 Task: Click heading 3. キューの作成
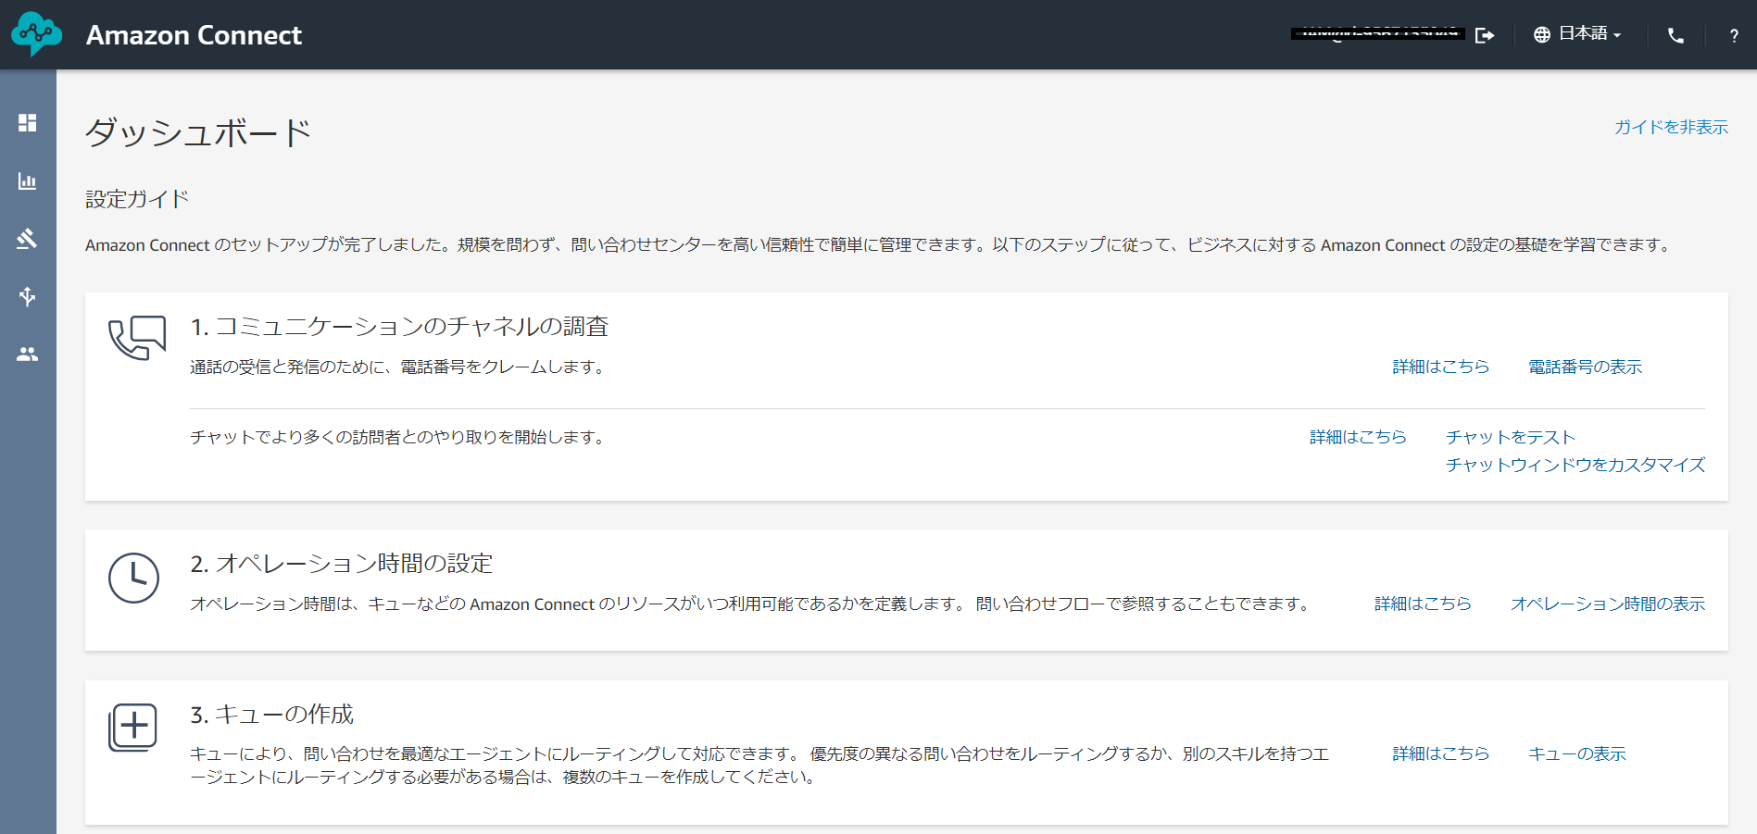pos(272,715)
